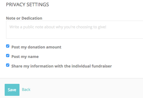This screenshot has height=98, width=143.
Task: Click the word 'Dedication' above the text box
Action: coord(32,18)
